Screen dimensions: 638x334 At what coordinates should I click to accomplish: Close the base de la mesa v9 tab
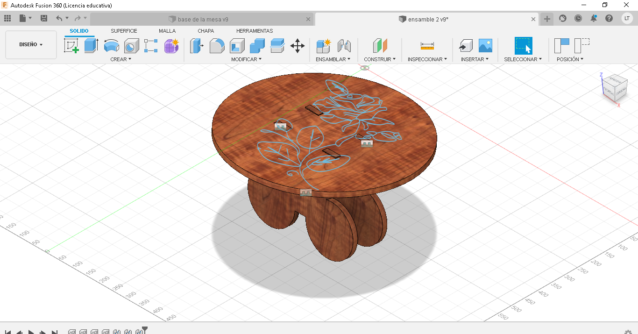(308, 19)
